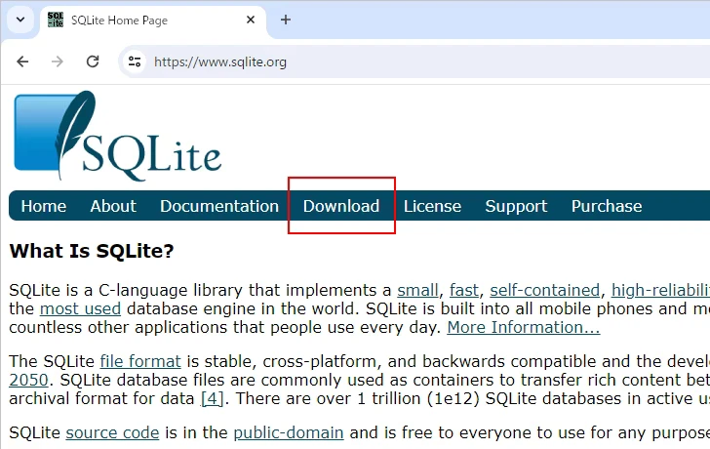The height and width of the screenshot is (449, 710).
Task: Select the SQLite Home Page tab
Action: [x=152, y=20]
